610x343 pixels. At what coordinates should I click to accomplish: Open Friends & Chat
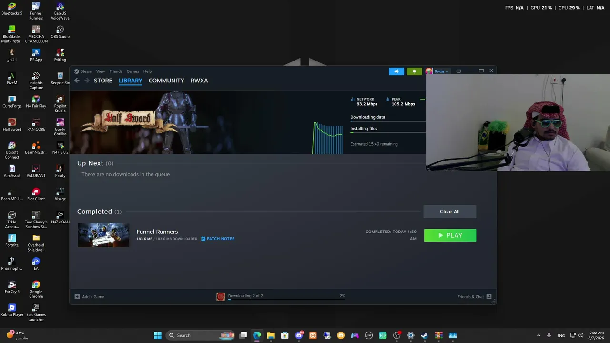475,297
